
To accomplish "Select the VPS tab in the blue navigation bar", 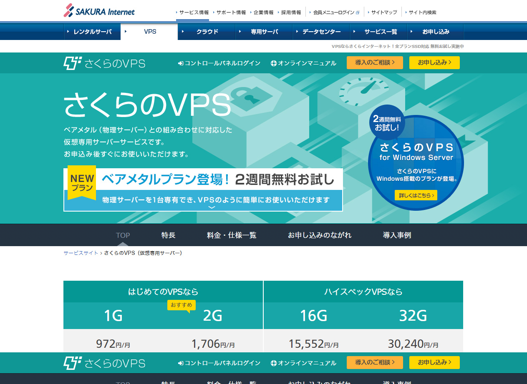I will pos(149,32).
